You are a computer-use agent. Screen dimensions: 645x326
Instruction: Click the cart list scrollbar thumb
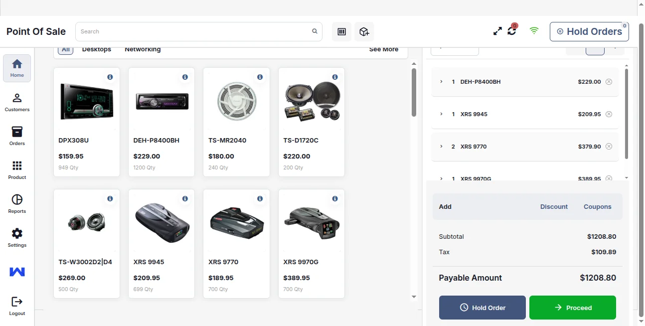click(x=627, y=114)
